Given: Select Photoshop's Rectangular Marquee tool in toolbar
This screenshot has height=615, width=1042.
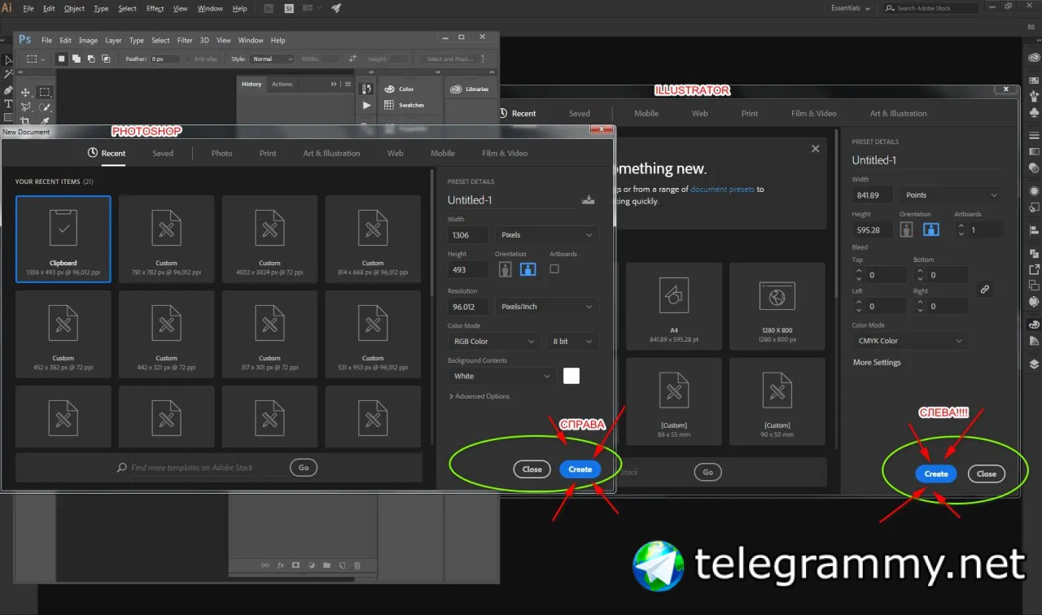Looking at the screenshot, I should (x=45, y=93).
